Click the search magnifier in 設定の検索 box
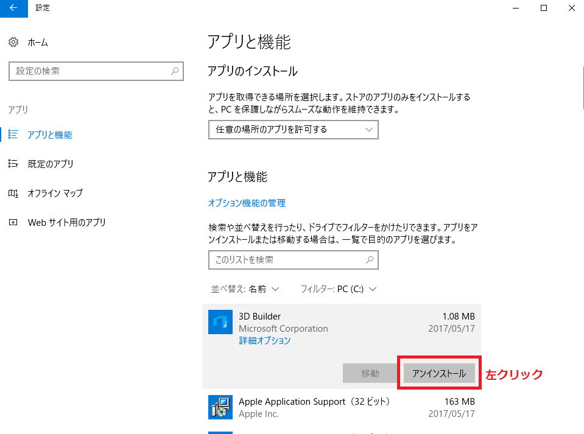The height and width of the screenshot is (434, 584). 175,71
